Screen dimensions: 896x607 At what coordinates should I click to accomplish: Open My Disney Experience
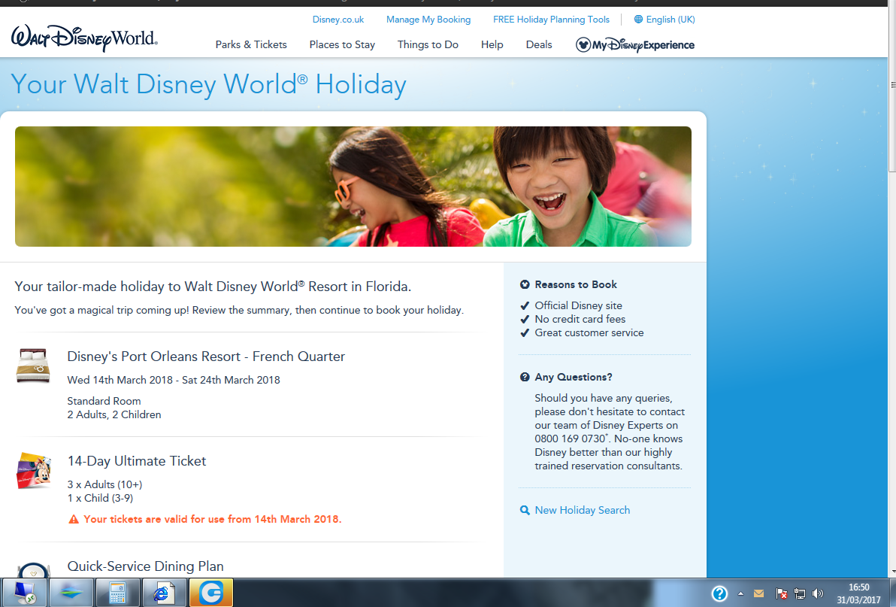coord(635,44)
